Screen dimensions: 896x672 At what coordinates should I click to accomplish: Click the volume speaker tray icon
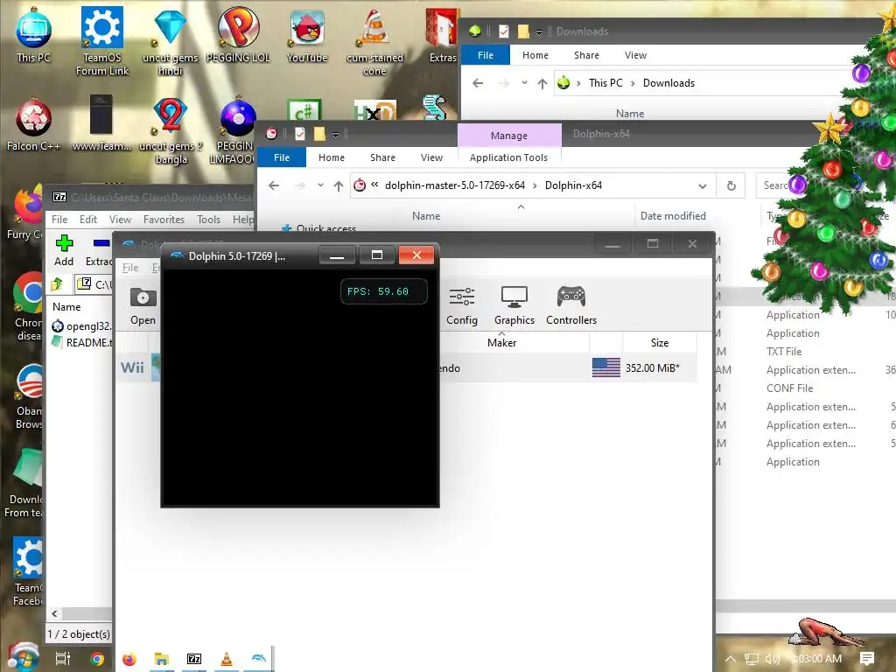(x=772, y=660)
